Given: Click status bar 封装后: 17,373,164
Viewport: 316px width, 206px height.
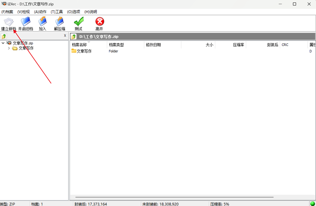Looking at the screenshot, I should (90, 204).
